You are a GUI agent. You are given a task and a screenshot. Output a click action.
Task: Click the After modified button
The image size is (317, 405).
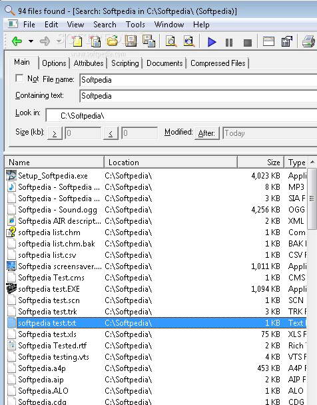206,133
